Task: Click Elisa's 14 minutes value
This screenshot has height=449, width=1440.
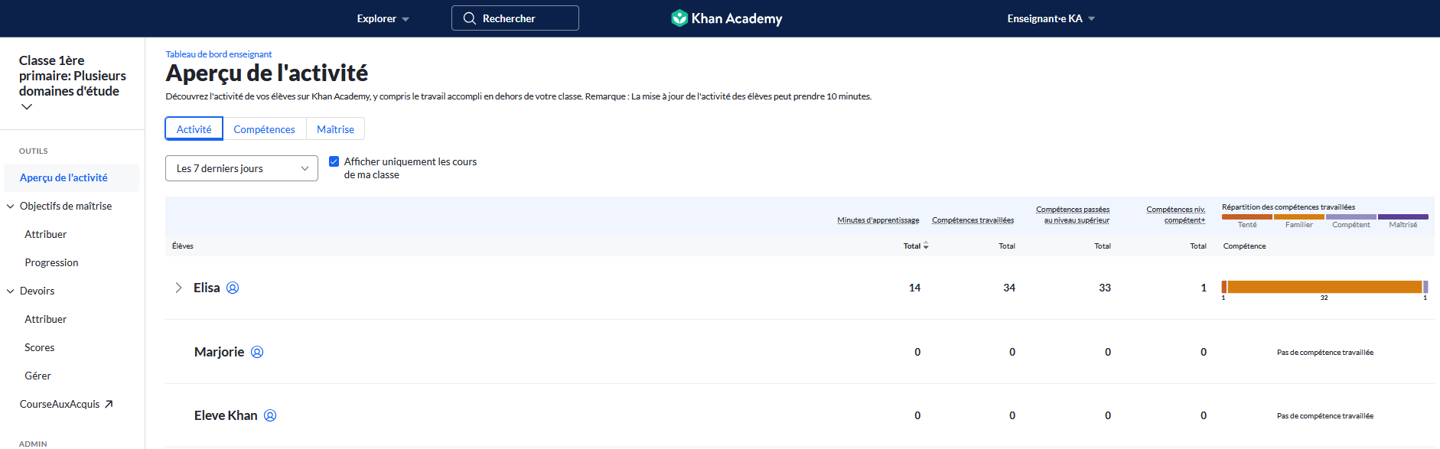Action: click(x=914, y=288)
